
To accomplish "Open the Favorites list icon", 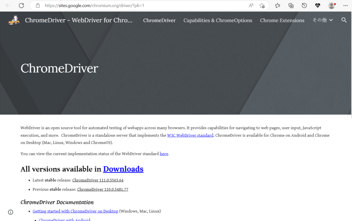I will (x=277, y=5).
